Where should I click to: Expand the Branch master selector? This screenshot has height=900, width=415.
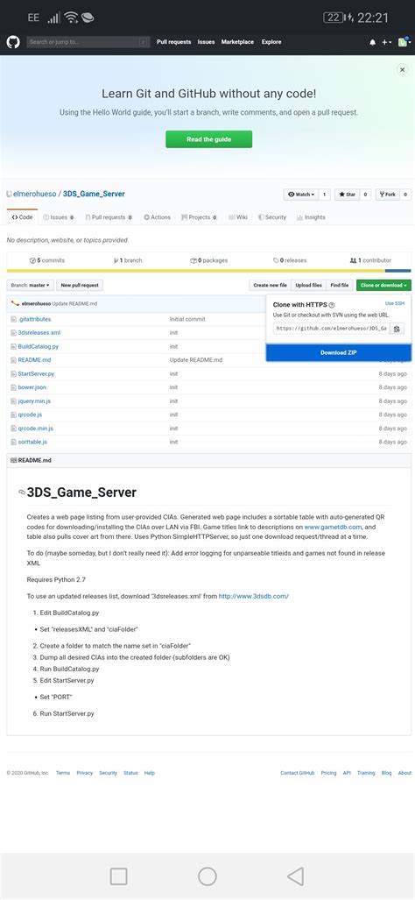[x=31, y=286]
